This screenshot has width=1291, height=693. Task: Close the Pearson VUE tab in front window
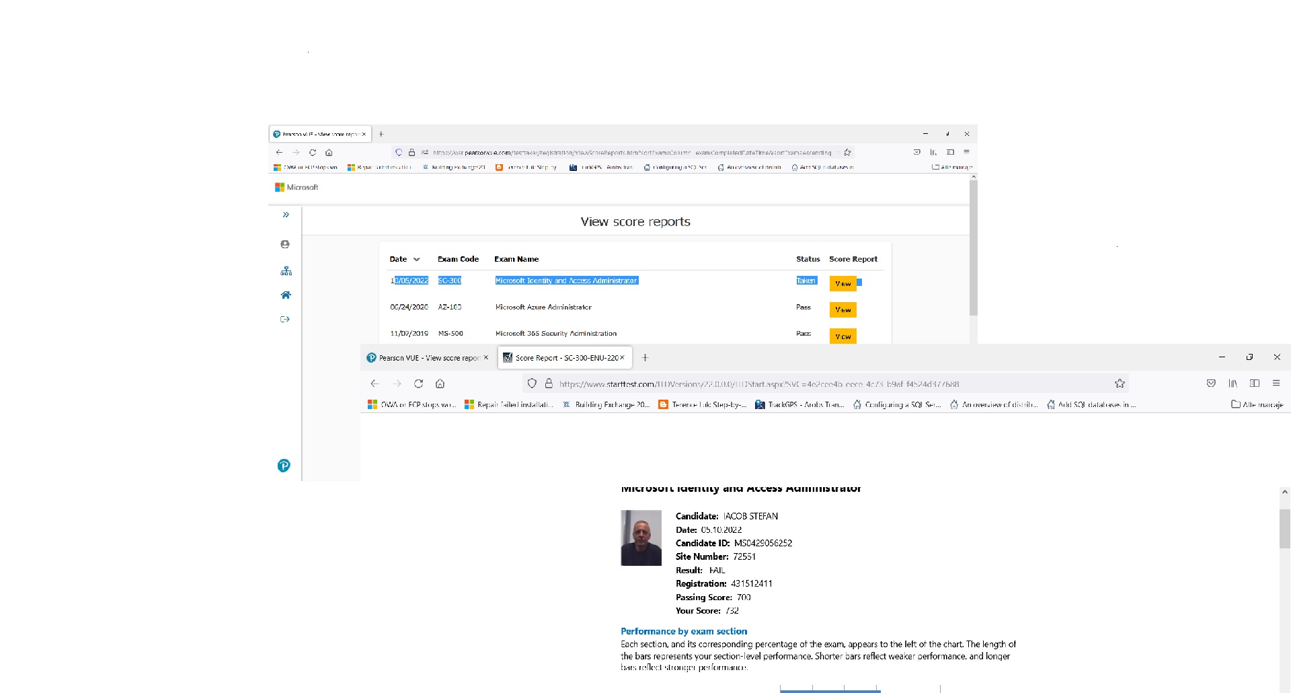point(486,358)
